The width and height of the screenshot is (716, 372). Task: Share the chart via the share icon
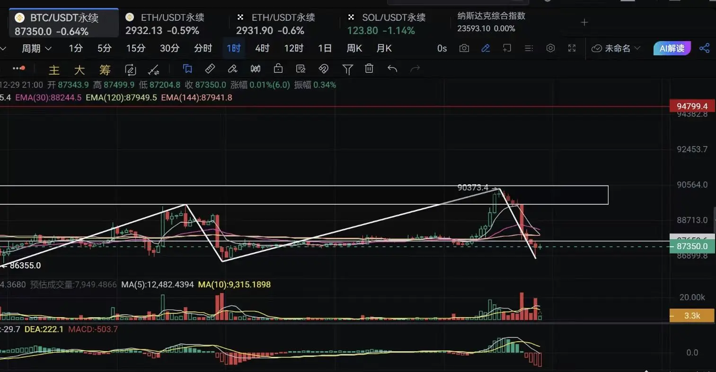[x=705, y=48]
